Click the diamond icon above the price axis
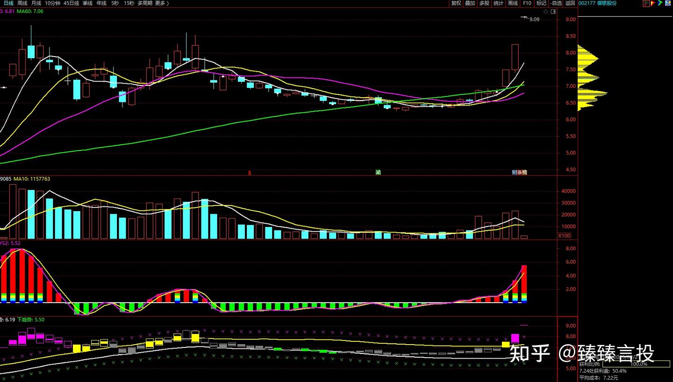This screenshot has height=382, width=673. [x=546, y=11]
